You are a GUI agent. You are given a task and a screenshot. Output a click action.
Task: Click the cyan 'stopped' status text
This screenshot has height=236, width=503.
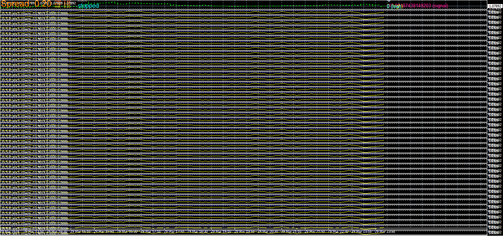click(88, 6)
